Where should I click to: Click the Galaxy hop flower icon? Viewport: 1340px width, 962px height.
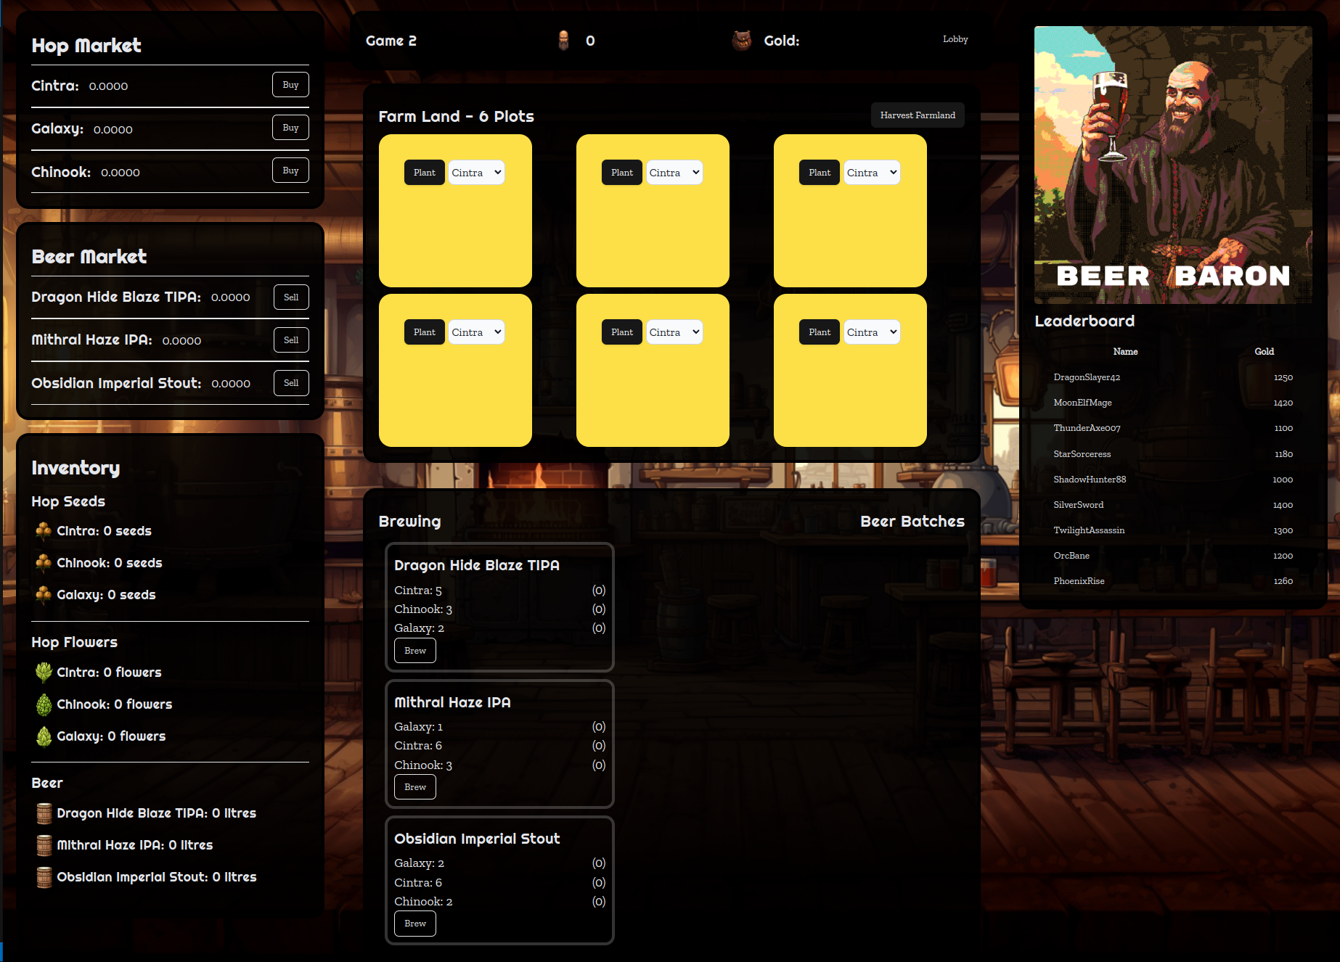pyautogui.click(x=44, y=736)
